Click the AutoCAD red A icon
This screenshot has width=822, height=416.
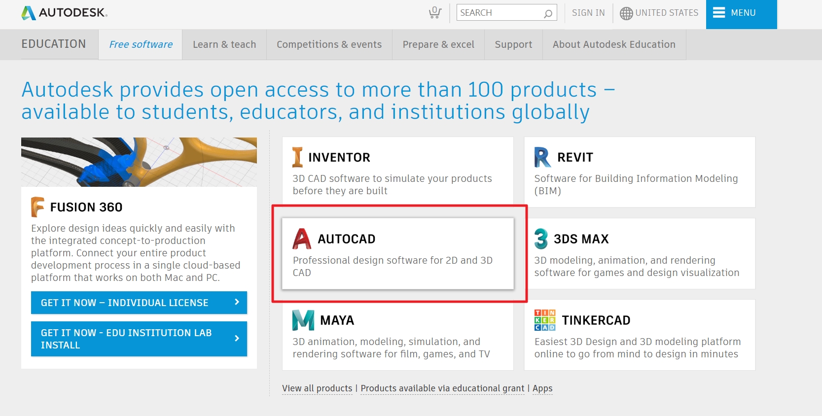302,239
